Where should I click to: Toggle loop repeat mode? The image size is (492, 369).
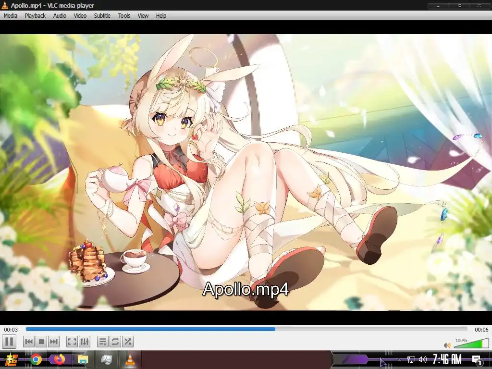(x=115, y=342)
